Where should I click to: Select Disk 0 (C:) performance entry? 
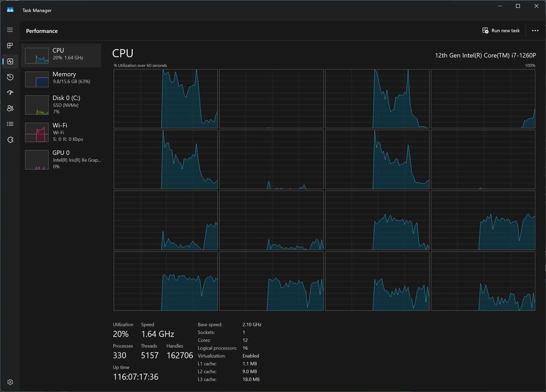click(x=61, y=104)
